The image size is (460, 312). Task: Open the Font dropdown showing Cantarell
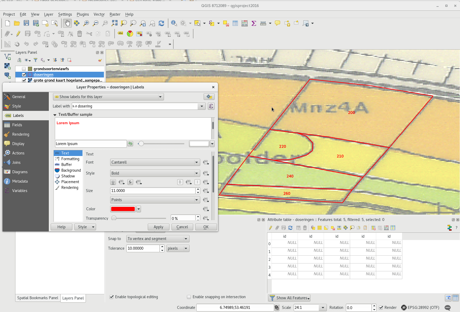[x=155, y=162]
